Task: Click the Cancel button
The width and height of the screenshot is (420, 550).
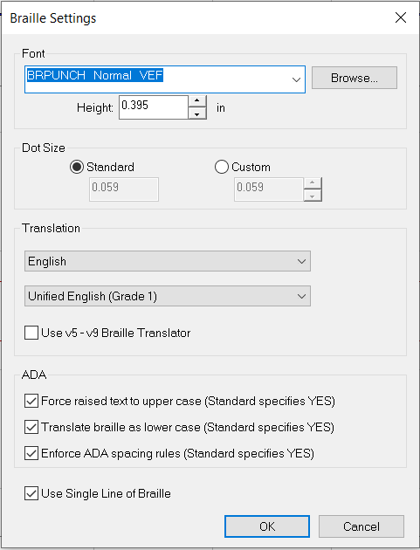Action: (x=361, y=526)
